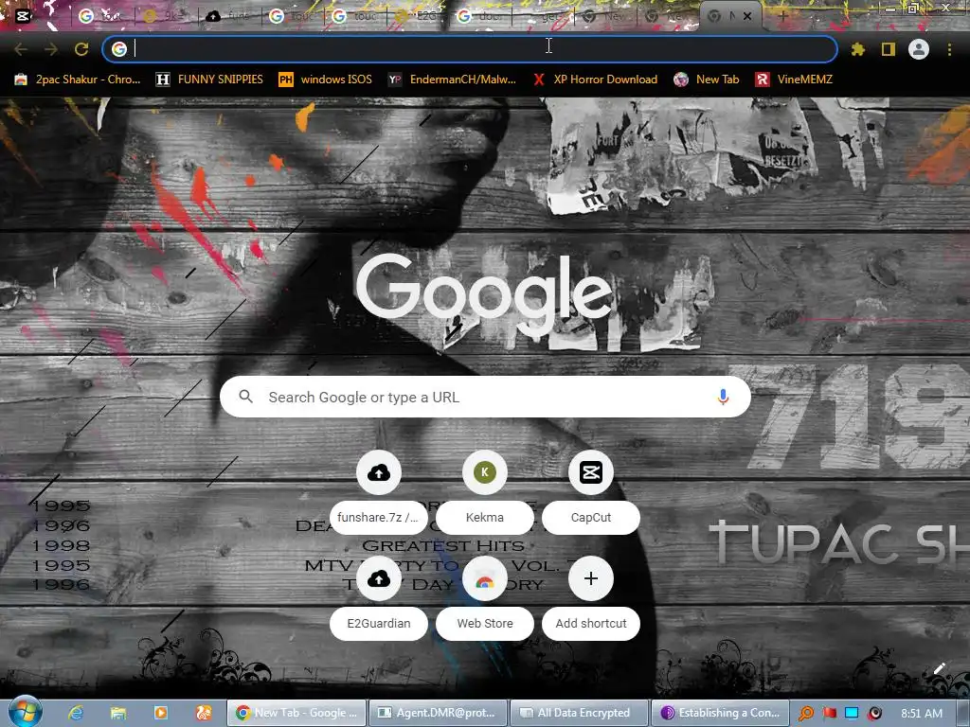Screen dimensions: 970x727
Task: Click the Web Store shortcut label
Action: point(485,624)
